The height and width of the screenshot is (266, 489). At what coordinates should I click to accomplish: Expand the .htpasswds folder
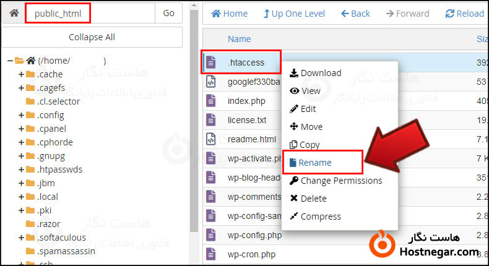click(21, 169)
